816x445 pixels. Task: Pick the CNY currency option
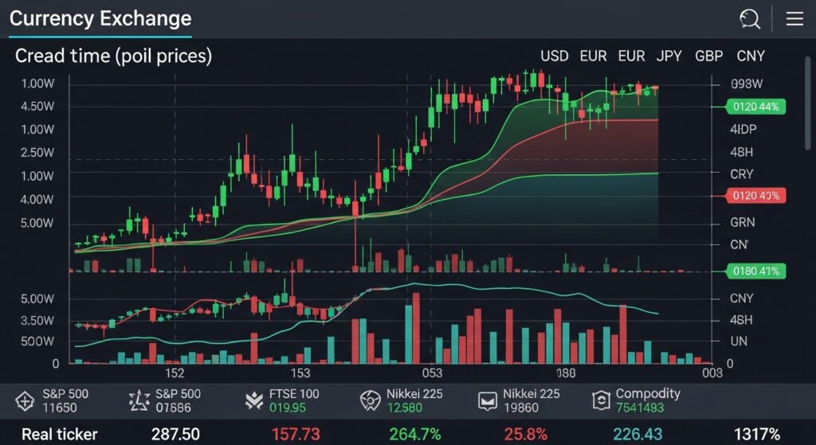(751, 57)
